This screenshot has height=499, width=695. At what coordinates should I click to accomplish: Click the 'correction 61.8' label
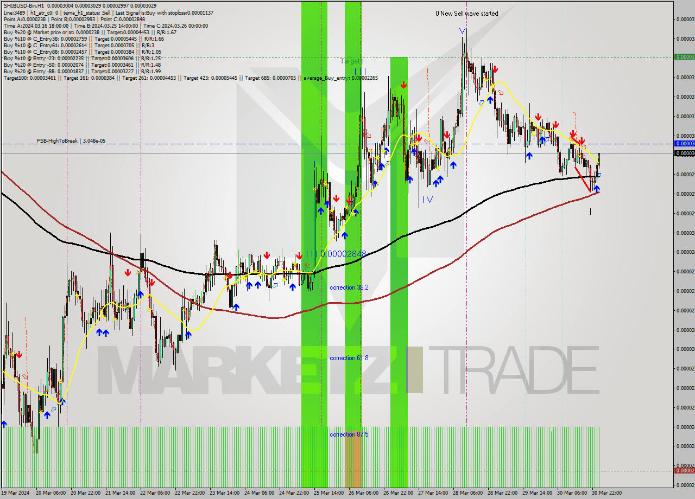349,358
